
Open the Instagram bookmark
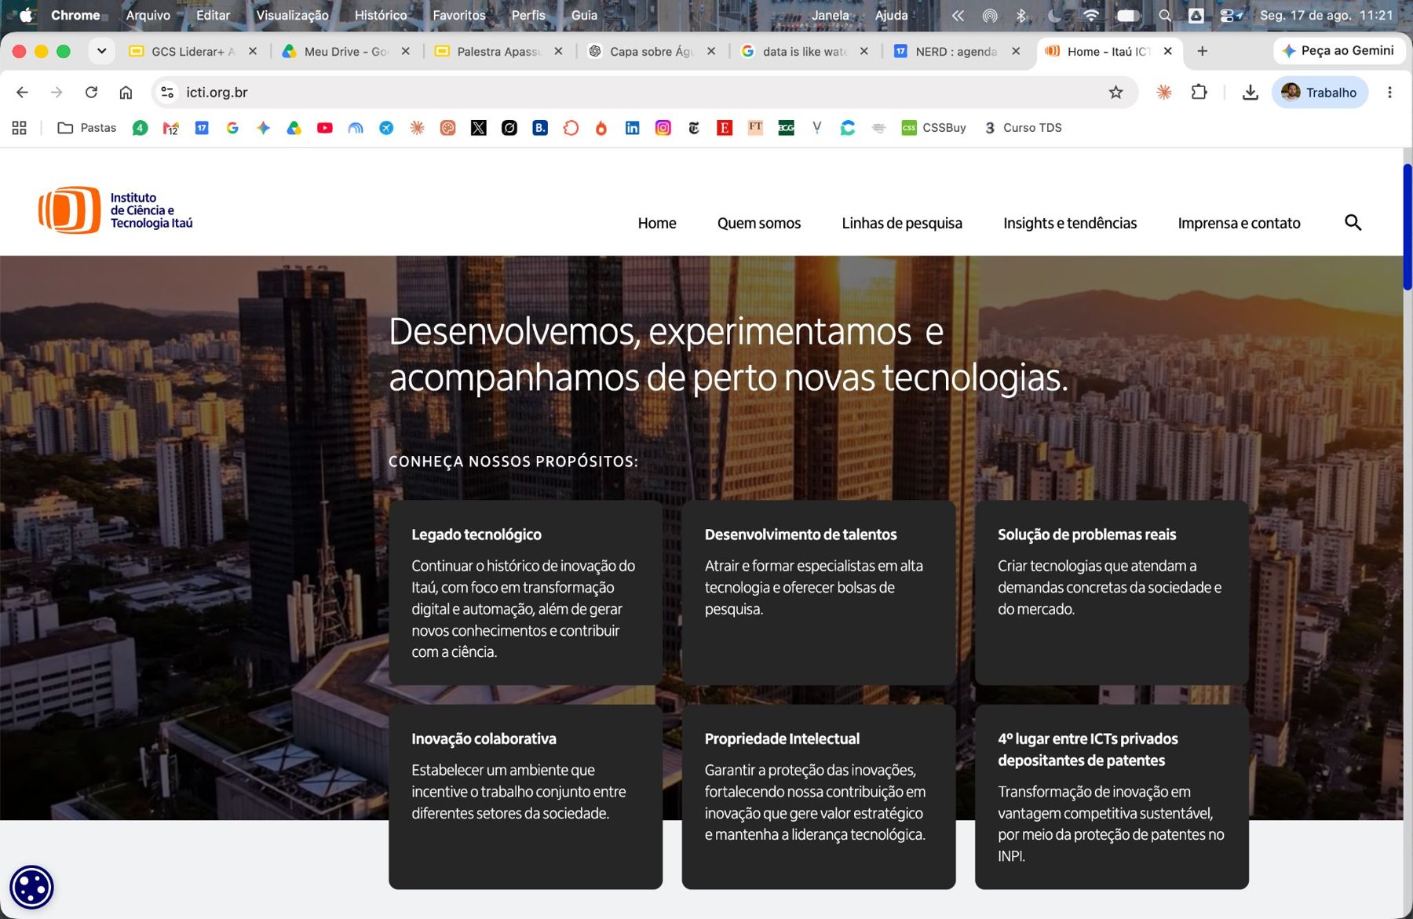coord(663,128)
